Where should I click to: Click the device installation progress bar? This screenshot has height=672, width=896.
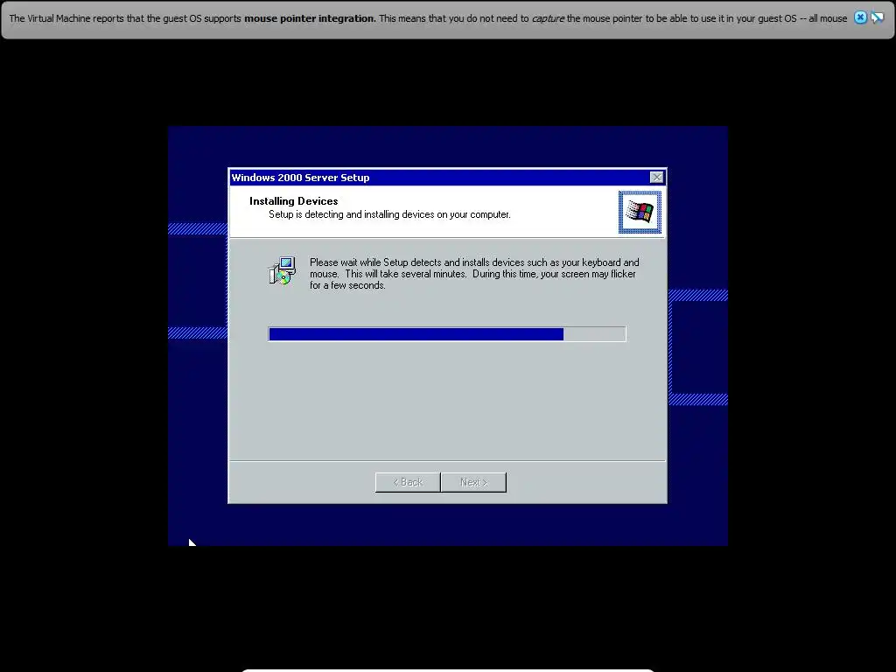(447, 334)
